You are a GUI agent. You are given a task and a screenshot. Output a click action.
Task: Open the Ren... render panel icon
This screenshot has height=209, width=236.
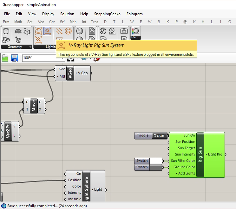pos(136,33)
